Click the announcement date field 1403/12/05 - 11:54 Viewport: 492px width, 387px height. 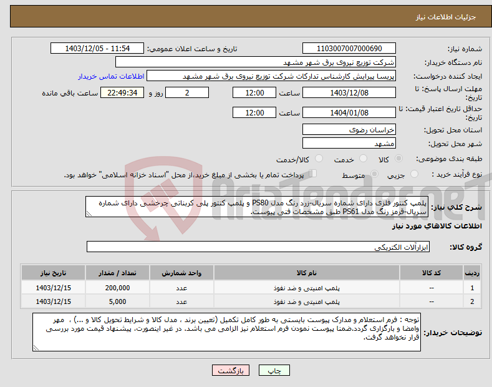[97, 49]
